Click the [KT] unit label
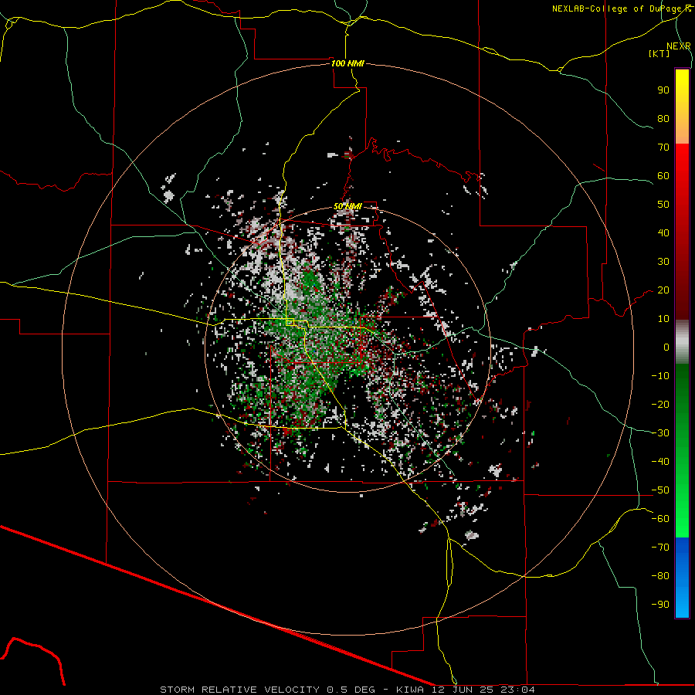The height and width of the screenshot is (695, 695). pos(659,53)
